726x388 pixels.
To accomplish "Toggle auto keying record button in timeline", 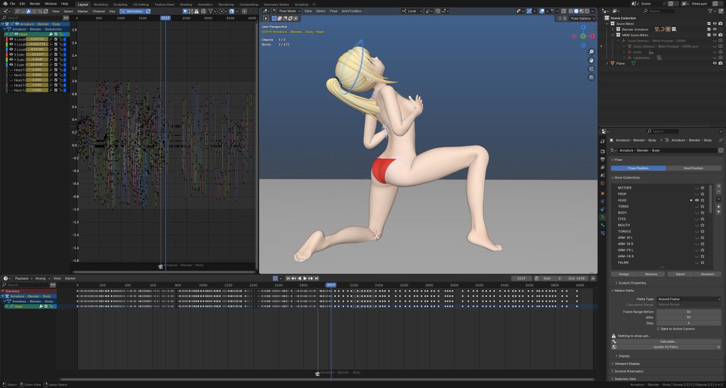I will point(275,278).
